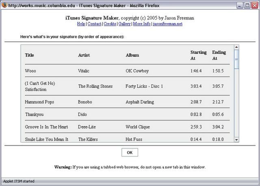Click the Starting At column header

(x=199, y=55)
